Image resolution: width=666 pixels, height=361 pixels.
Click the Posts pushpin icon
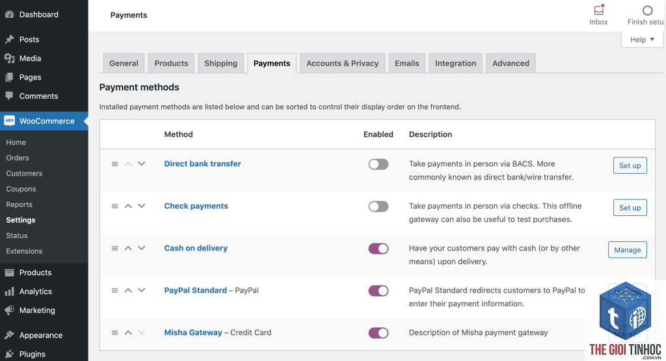pyautogui.click(x=9, y=40)
